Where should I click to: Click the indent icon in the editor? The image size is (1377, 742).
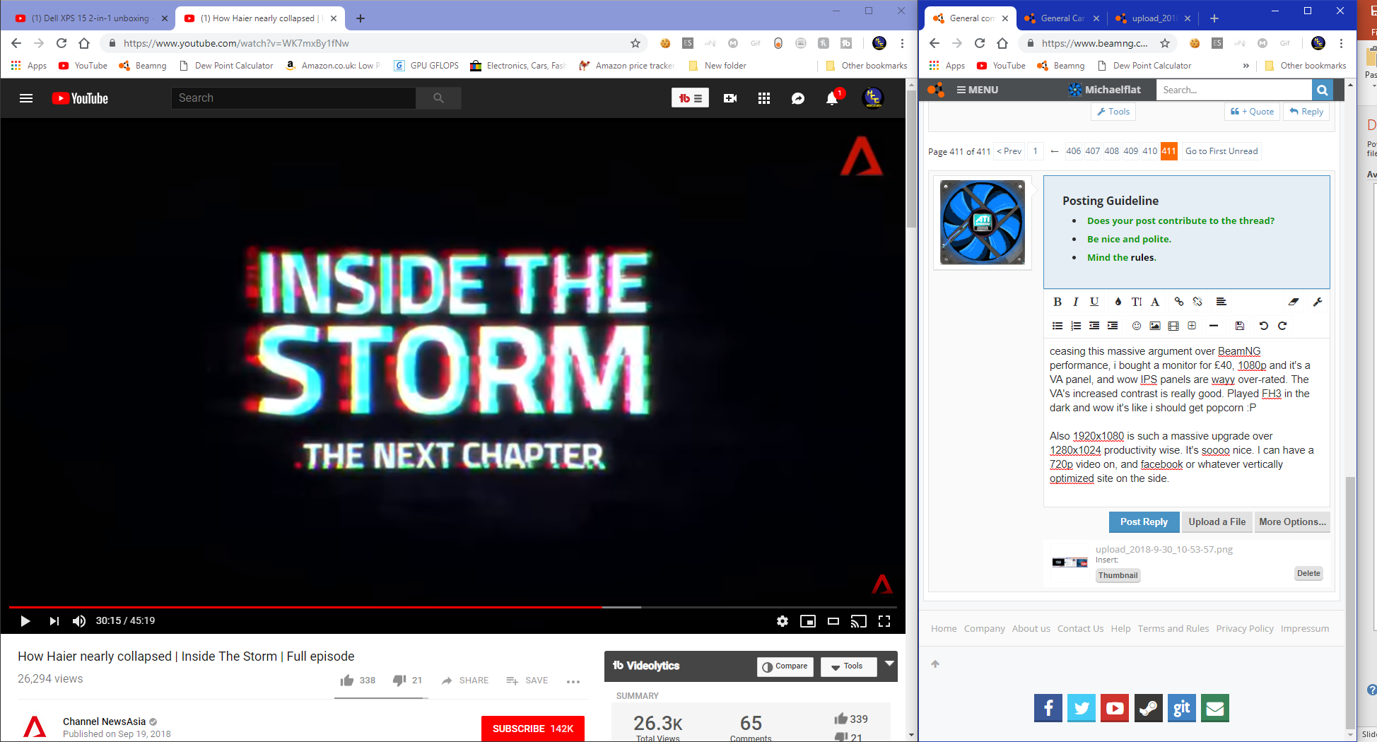(x=1113, y=326)
